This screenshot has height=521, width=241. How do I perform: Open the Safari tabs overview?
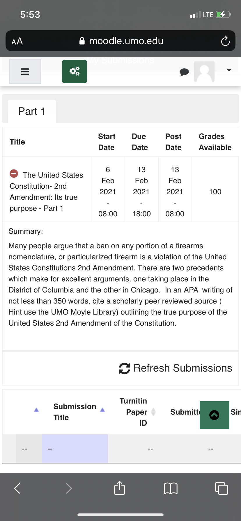[x=221, y=488]
